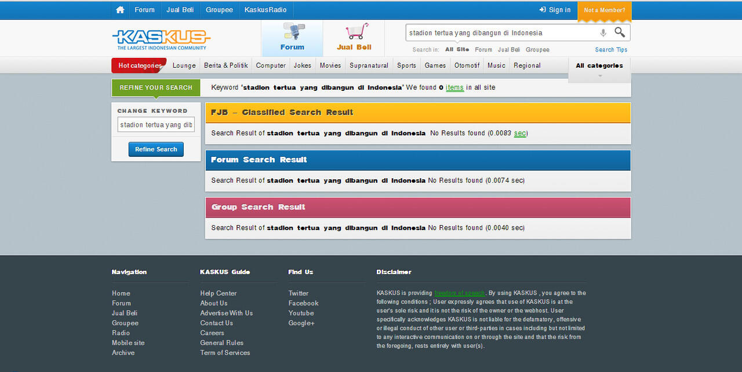742x372 pixels.
Task: Open the Jokes category
Action: 303,65
